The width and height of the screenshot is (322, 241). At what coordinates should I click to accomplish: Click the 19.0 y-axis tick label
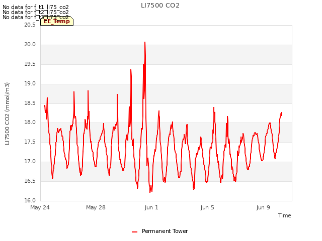point(30,84)
